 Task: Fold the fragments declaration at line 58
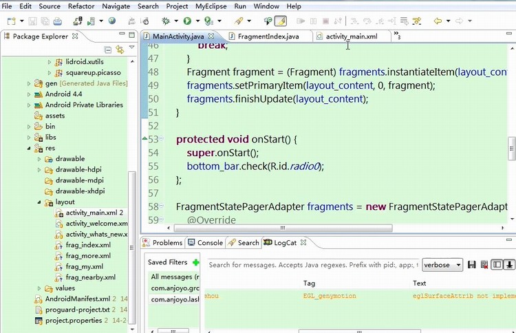point(162,206)
